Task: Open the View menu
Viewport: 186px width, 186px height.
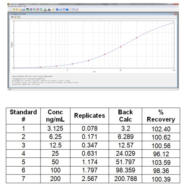Action: coord(15,6)
